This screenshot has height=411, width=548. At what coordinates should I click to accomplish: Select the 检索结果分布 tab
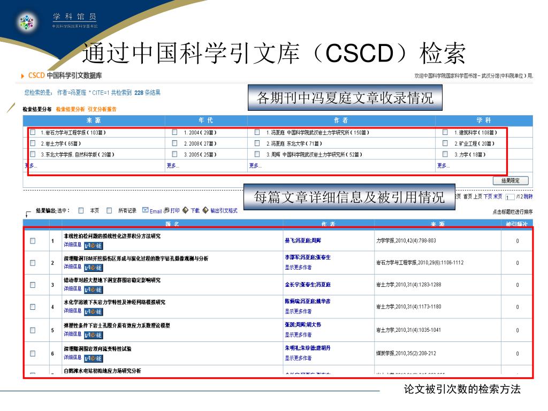37,109
